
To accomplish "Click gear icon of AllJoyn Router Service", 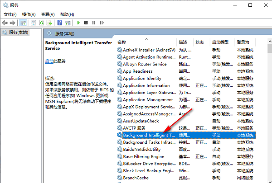I will (x=119, y=64).
